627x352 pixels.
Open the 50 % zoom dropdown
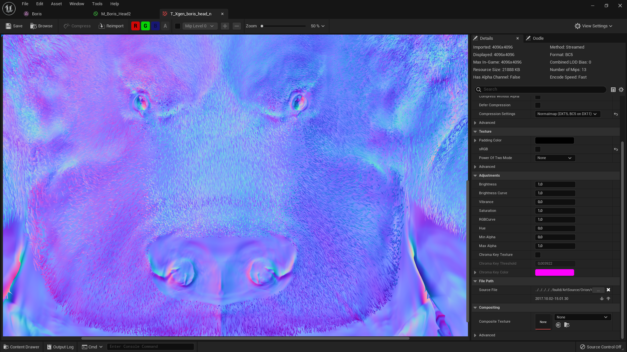[x=318, y=26]
